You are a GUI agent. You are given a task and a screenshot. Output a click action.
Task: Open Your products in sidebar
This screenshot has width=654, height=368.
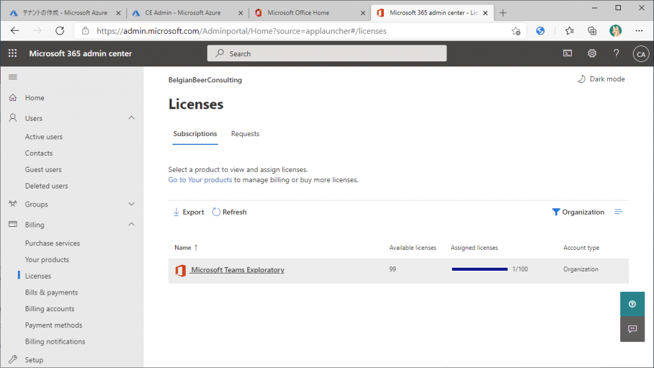coord(47,259)
